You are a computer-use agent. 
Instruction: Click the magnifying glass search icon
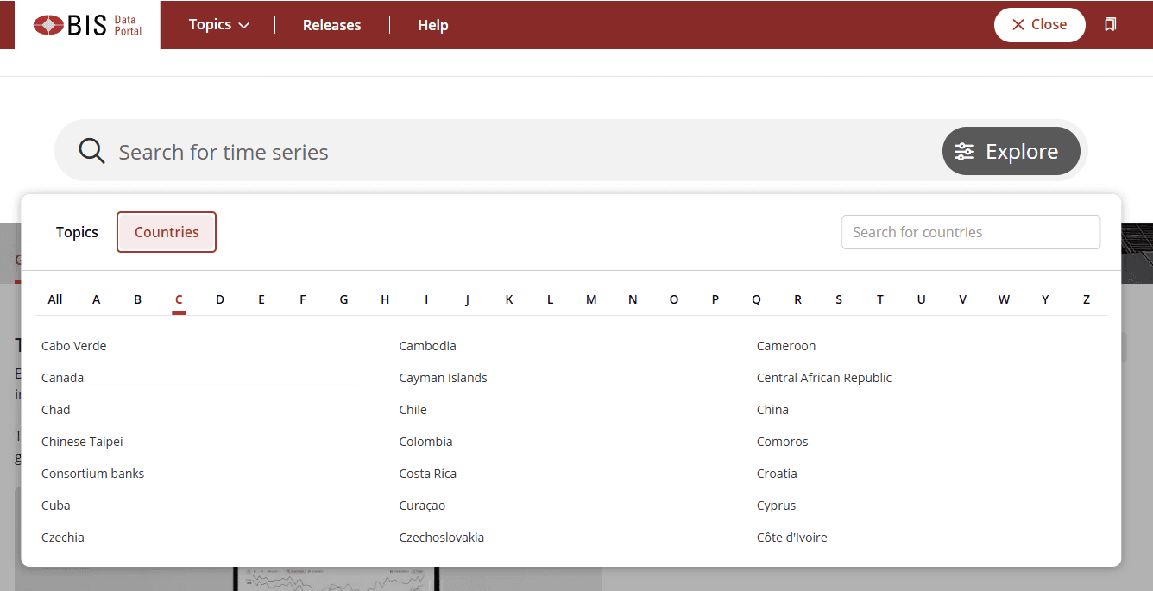pyautogui.click(x=91, y=151)
